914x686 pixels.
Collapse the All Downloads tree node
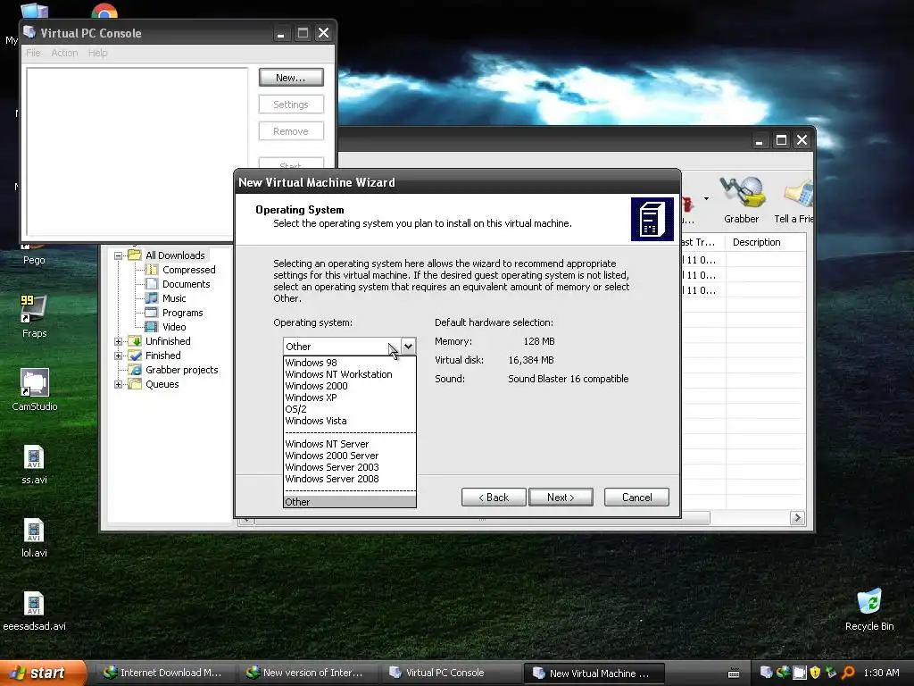click(x=119, y=255)
